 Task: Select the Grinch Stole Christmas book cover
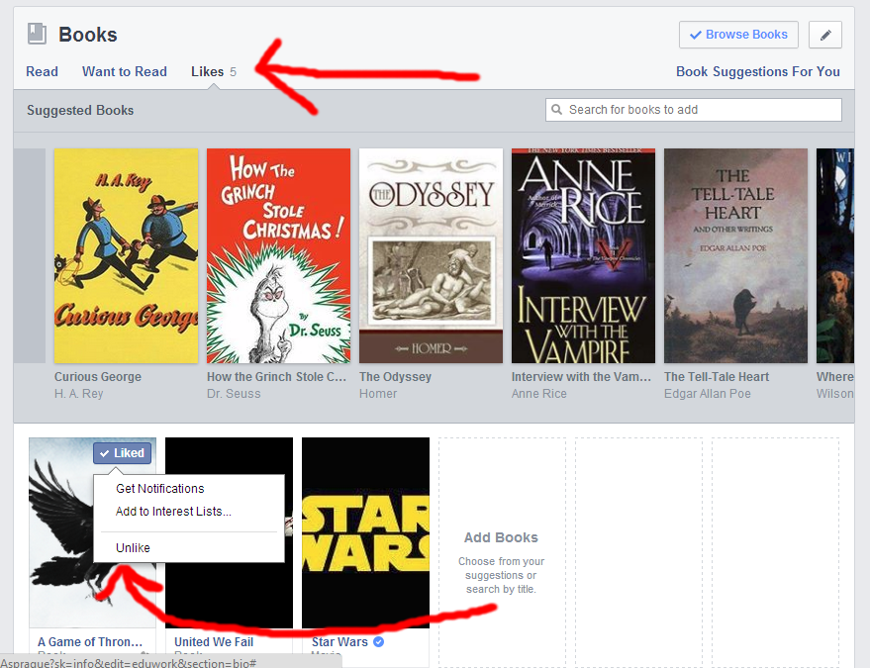point(278,255)
